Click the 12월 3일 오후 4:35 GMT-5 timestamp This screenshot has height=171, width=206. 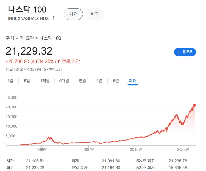coord(26,69)
